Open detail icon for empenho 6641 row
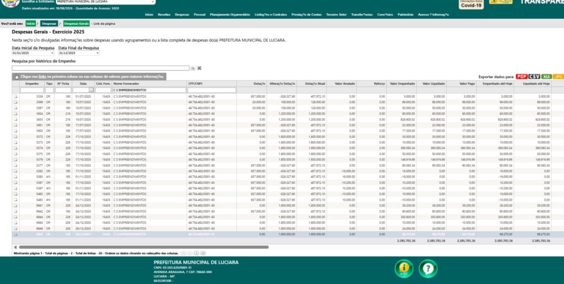 click(15, 206)
